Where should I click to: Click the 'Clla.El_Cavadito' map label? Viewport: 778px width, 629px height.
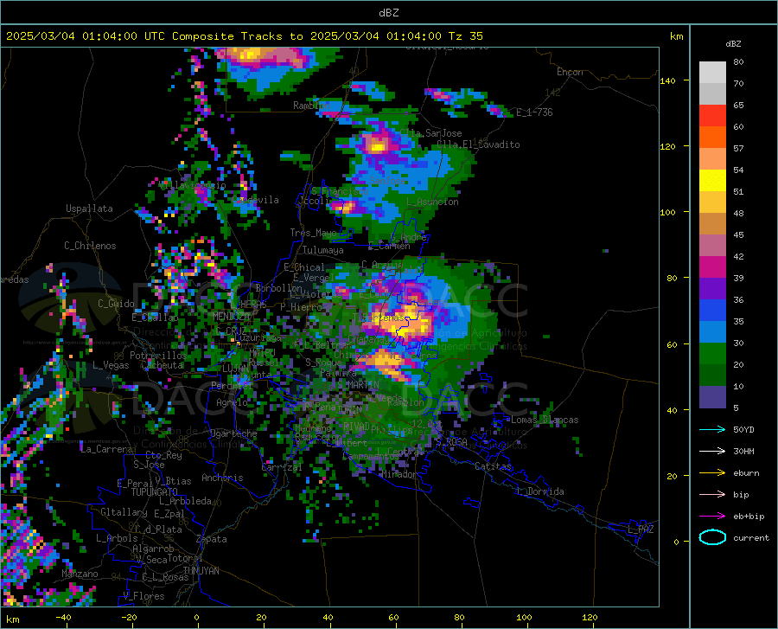478,144
